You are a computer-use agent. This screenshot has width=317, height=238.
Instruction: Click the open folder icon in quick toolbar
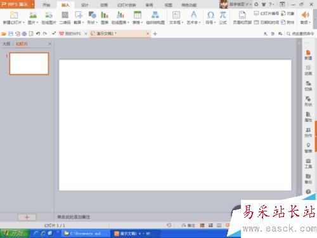click(x=4, y=34)
